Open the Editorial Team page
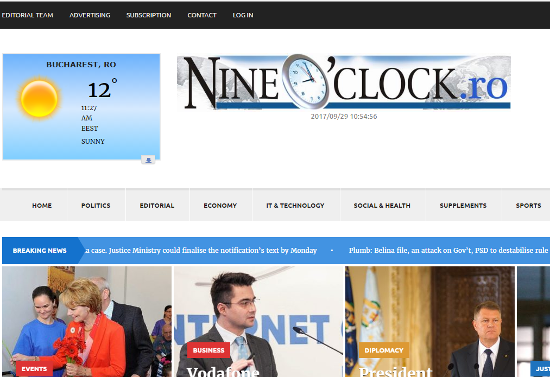The height and width of the screenshot is (377, 550). [x=27, y=15]
